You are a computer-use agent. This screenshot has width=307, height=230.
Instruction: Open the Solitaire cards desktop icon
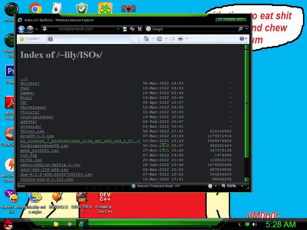(x=57, y=8)
